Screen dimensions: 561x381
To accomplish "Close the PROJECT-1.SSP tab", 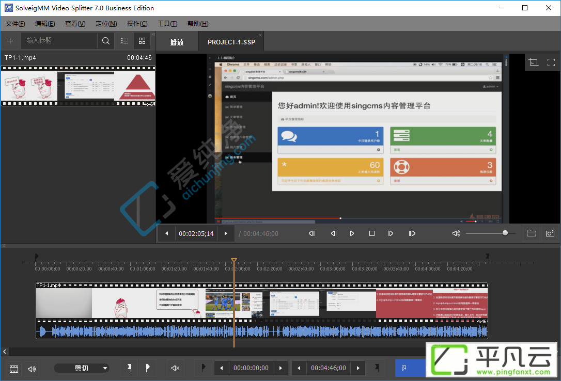I will [x=260, y=35].
